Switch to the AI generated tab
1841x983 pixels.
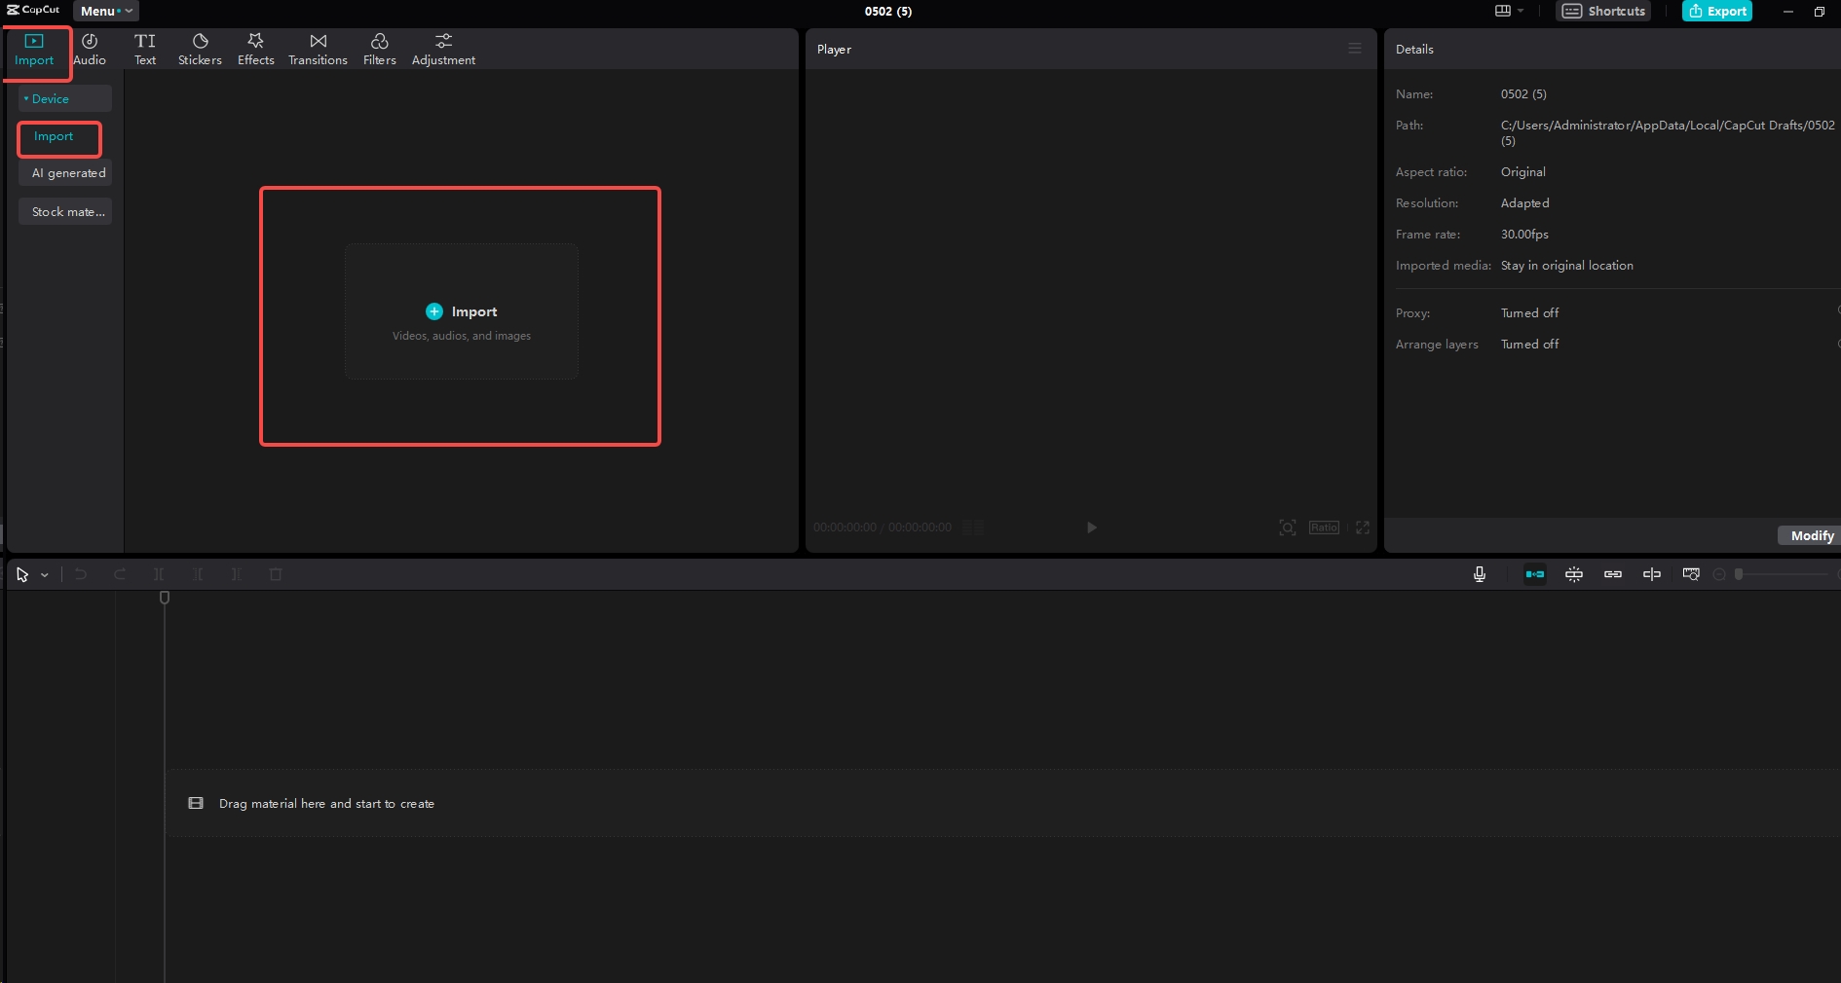tap(68, 172)
